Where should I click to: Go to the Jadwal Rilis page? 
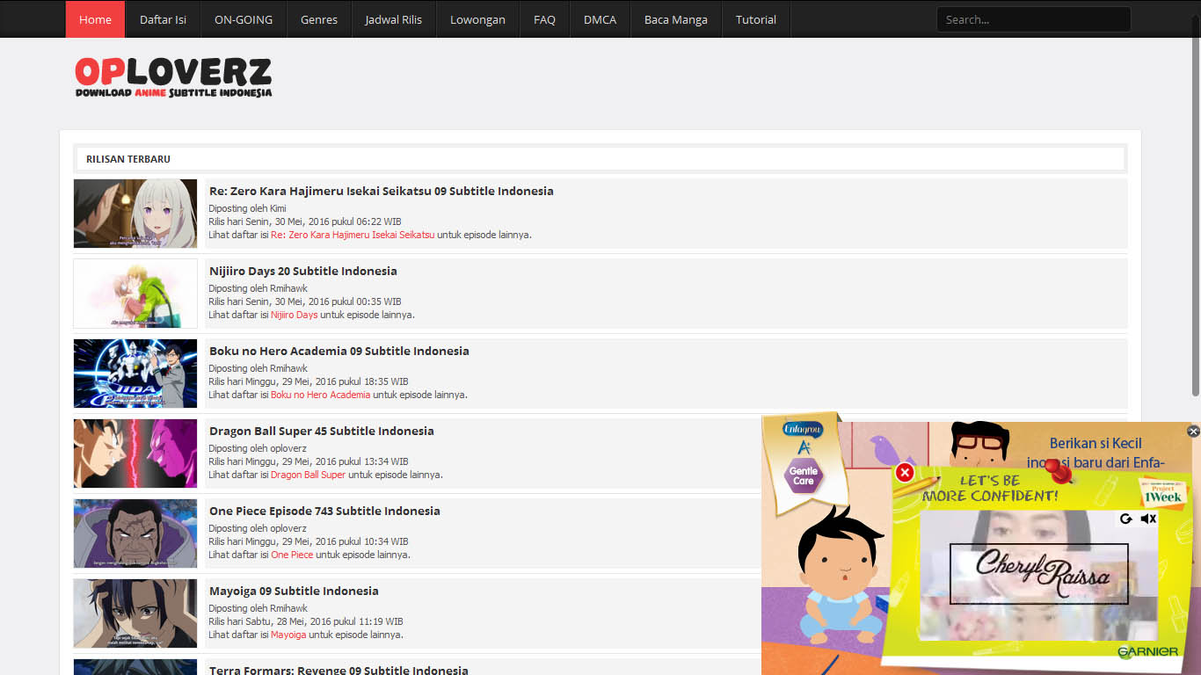(x=394, y=19)
